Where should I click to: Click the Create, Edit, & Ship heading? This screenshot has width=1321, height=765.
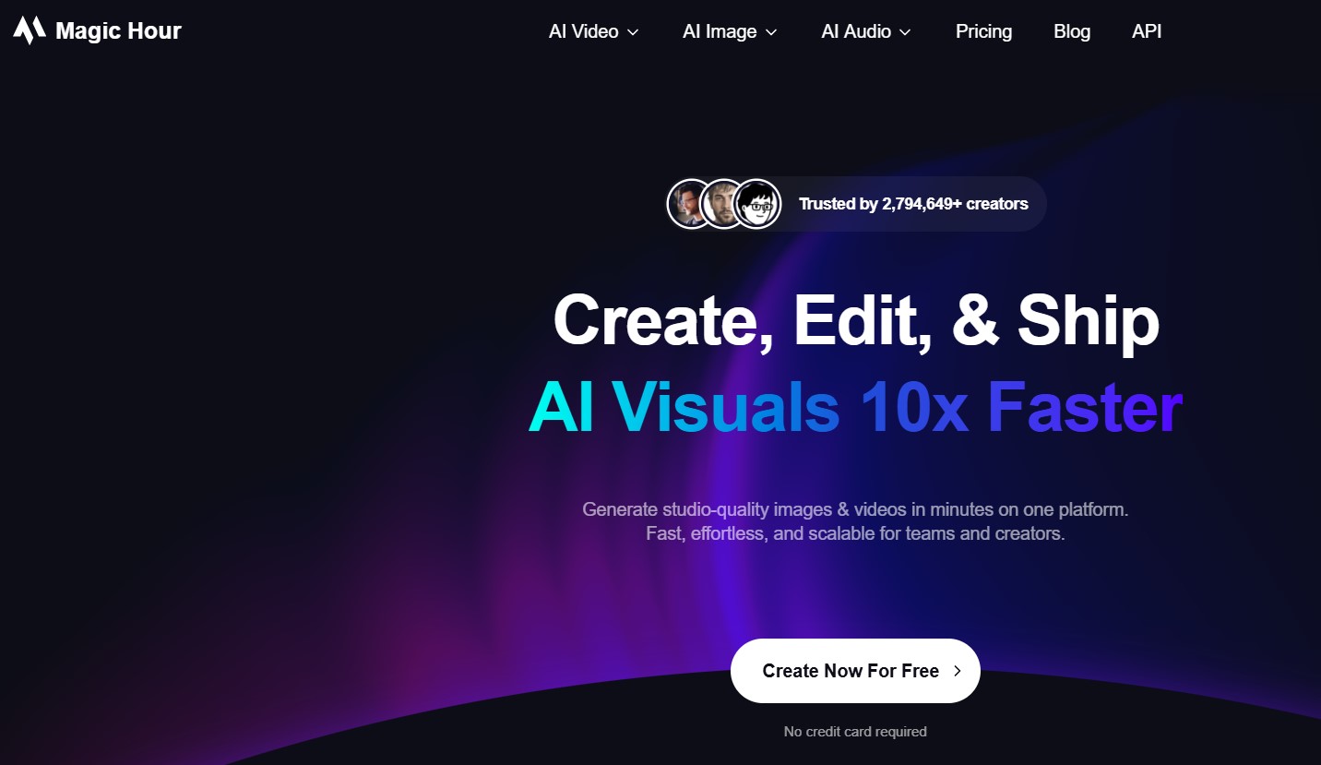pyautogui.click(x=855, y=320)
